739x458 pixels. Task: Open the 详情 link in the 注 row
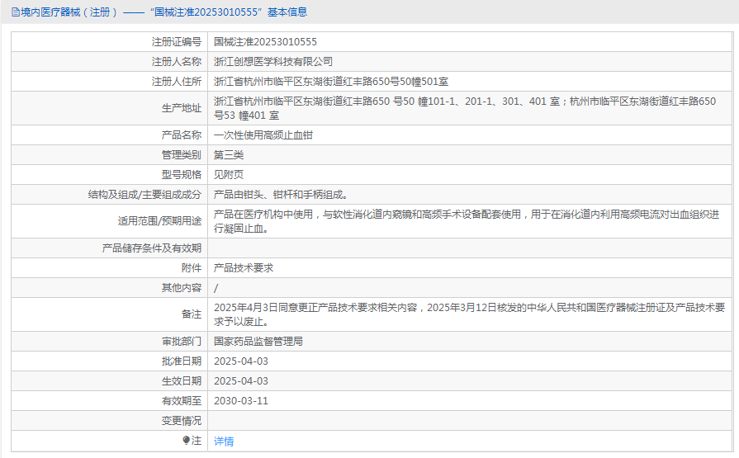[x=224, y=441]
